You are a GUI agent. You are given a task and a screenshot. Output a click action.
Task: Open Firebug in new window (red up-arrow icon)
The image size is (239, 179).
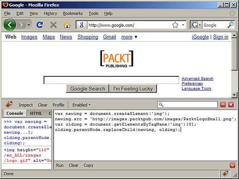223,105
